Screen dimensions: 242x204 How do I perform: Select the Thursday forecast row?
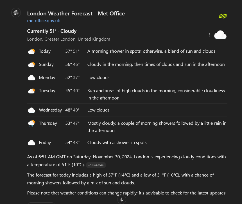click(127, 126)
